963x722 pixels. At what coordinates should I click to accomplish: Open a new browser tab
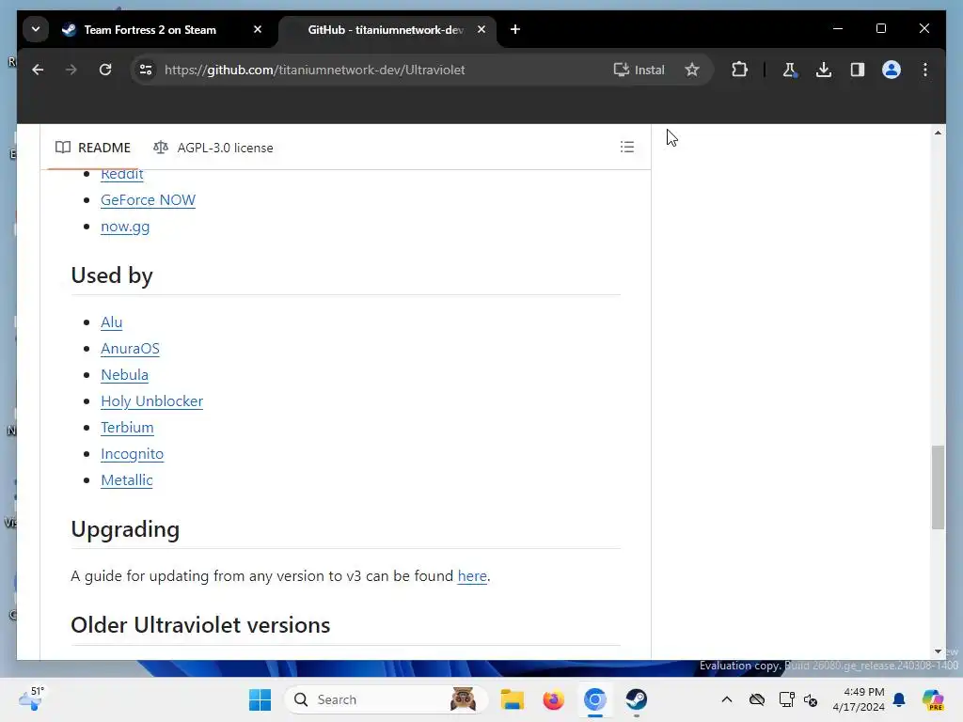515,29
